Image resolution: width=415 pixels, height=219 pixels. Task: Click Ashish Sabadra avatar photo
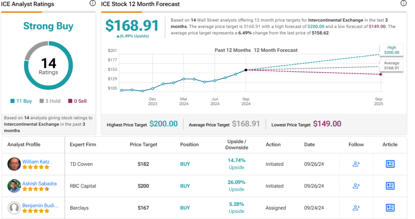14,186
